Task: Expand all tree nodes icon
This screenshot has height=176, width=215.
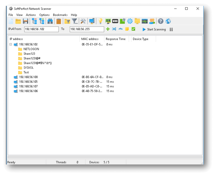Action: point(42,21)
